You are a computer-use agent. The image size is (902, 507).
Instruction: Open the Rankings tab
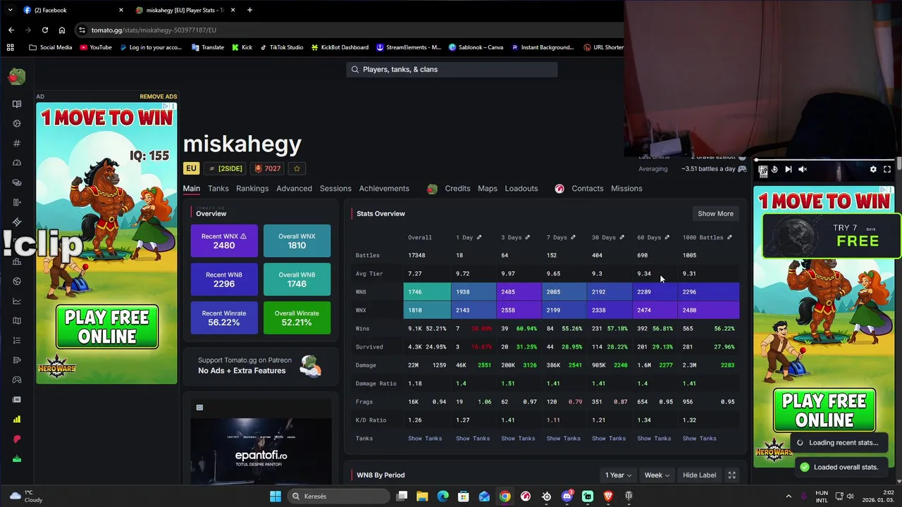pos(252,188)
